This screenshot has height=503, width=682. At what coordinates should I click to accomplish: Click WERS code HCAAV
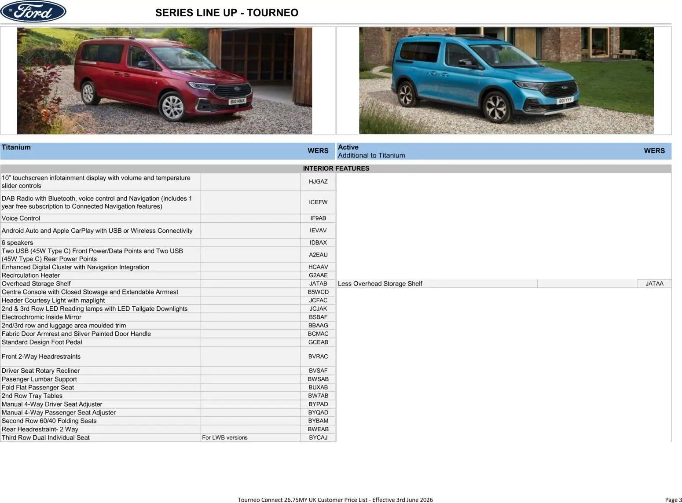(x=318, y=267)
